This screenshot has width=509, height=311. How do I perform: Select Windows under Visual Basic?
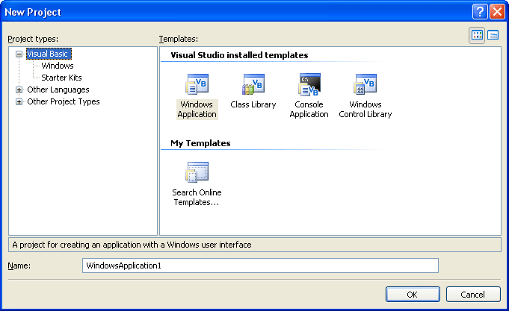click(58, 66)
